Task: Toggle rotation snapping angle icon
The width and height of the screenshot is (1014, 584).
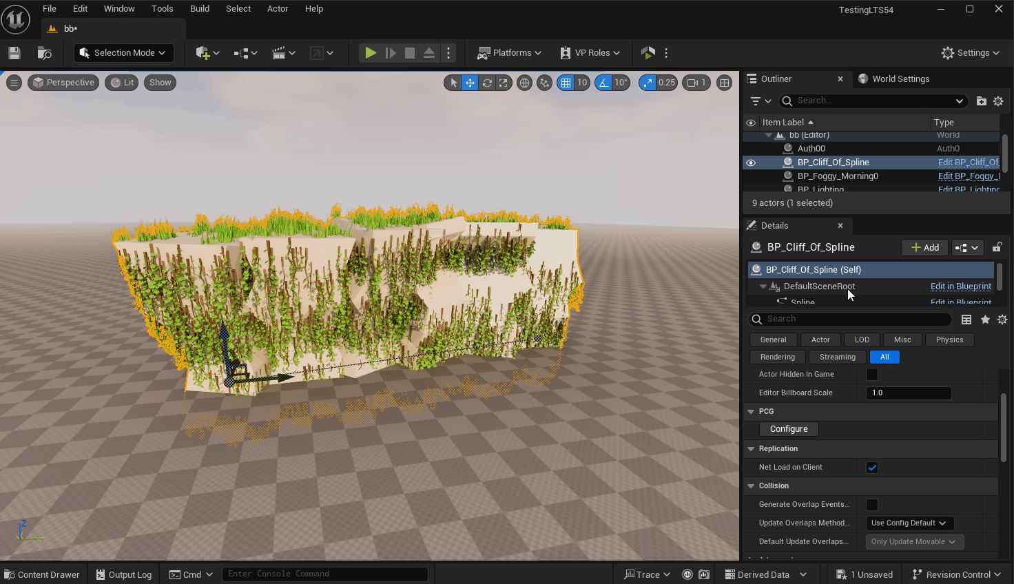Action: pyautogui.click(x=603, y=83)
